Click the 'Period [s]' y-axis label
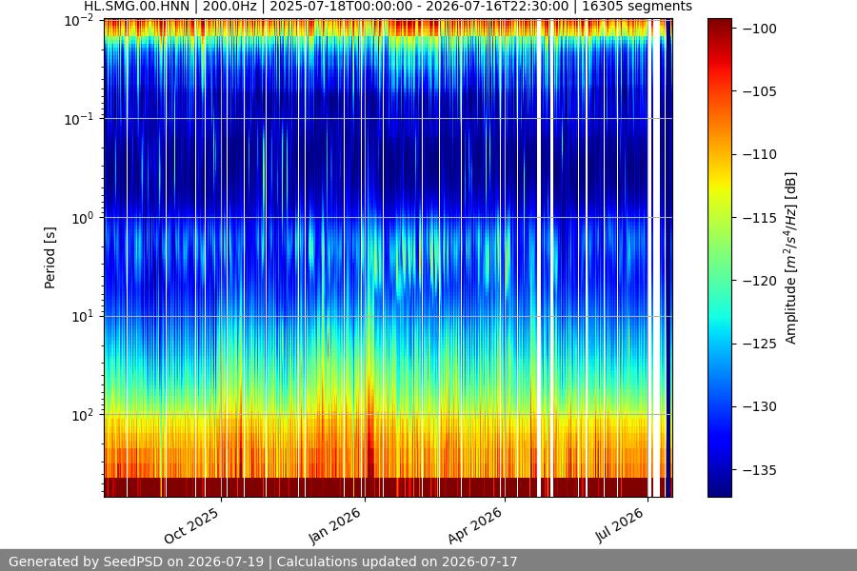 [50, 258]
